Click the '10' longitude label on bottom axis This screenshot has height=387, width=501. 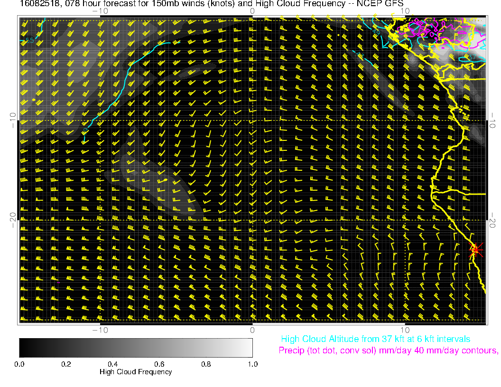405,330
